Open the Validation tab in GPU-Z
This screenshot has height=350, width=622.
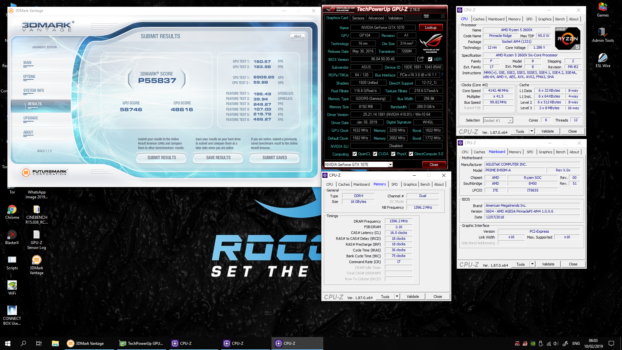pyautogui.click(x=396, y=18)
